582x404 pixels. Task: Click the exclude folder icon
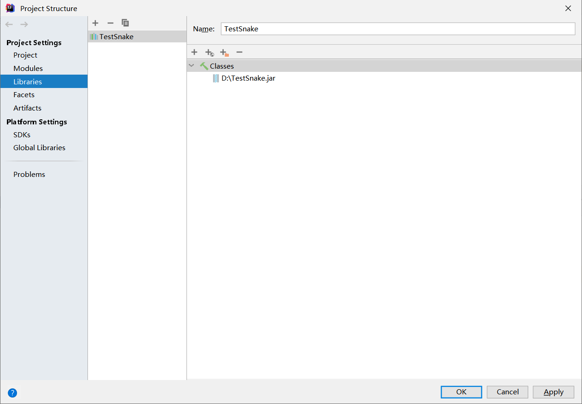click(224, 53)
